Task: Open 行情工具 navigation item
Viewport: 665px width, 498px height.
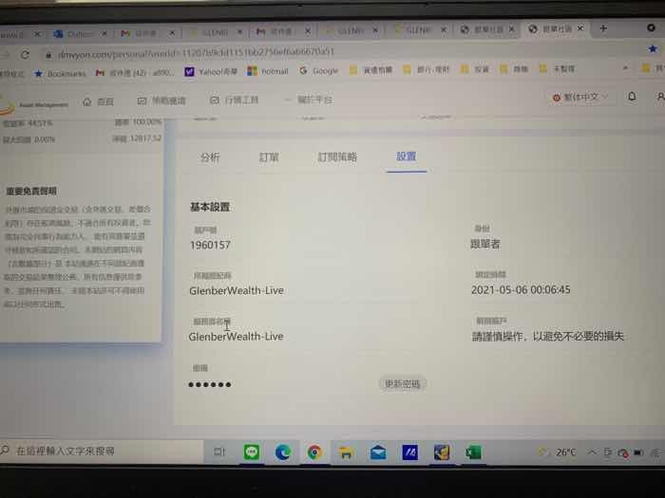Action: 234,101
